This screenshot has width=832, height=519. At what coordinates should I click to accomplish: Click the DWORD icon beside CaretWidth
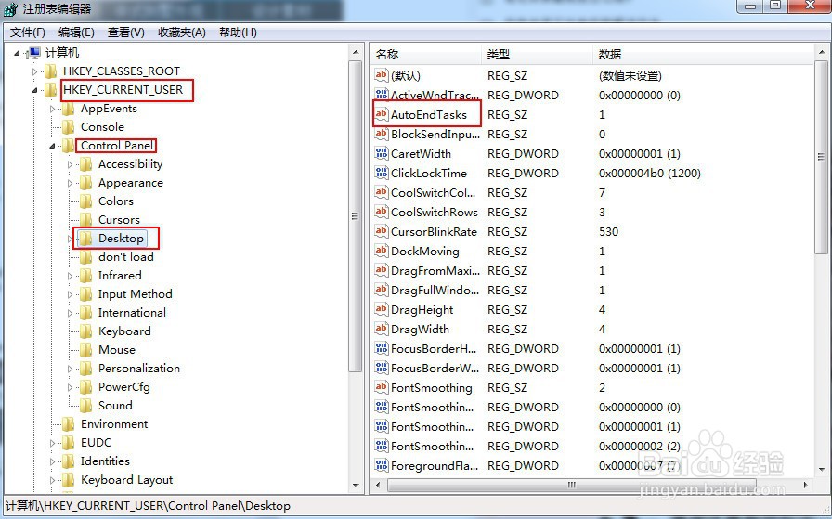(382, 153)
